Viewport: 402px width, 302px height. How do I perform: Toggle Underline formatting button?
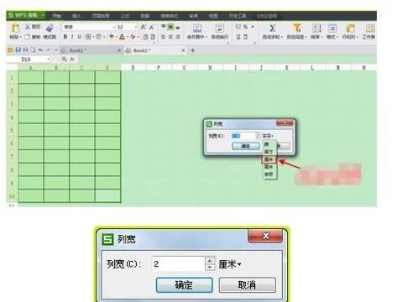point(80,37)
